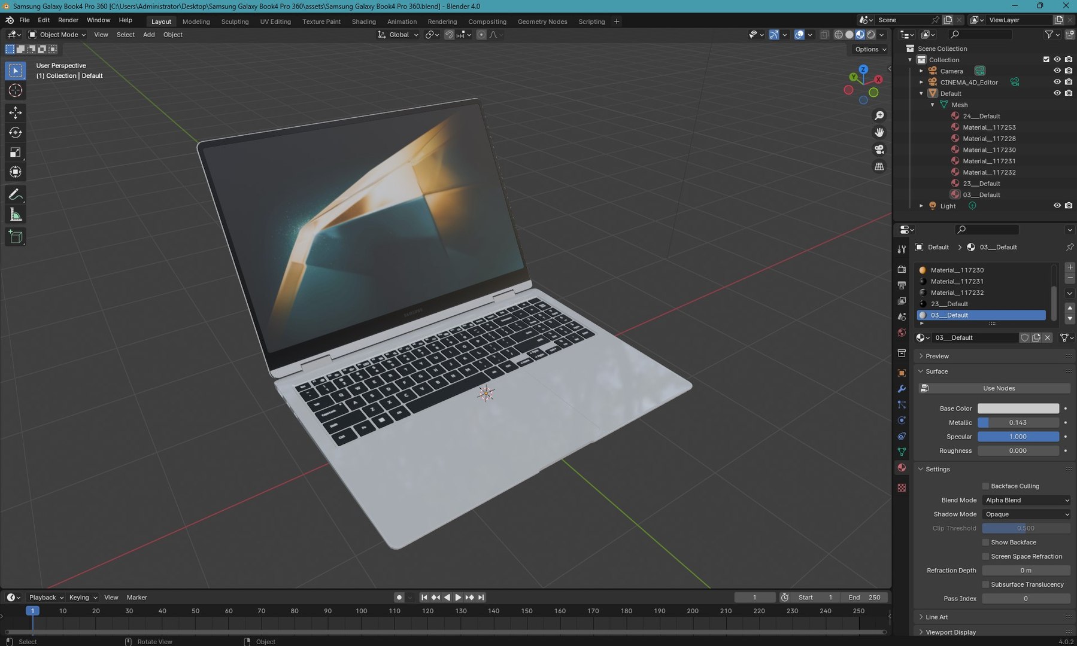The image size is (1077, 646).
Task: Open the Material properties tab
Action: point(902,468)
